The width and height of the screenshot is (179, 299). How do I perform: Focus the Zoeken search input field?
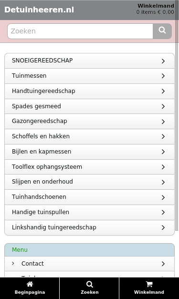[80, 31]
